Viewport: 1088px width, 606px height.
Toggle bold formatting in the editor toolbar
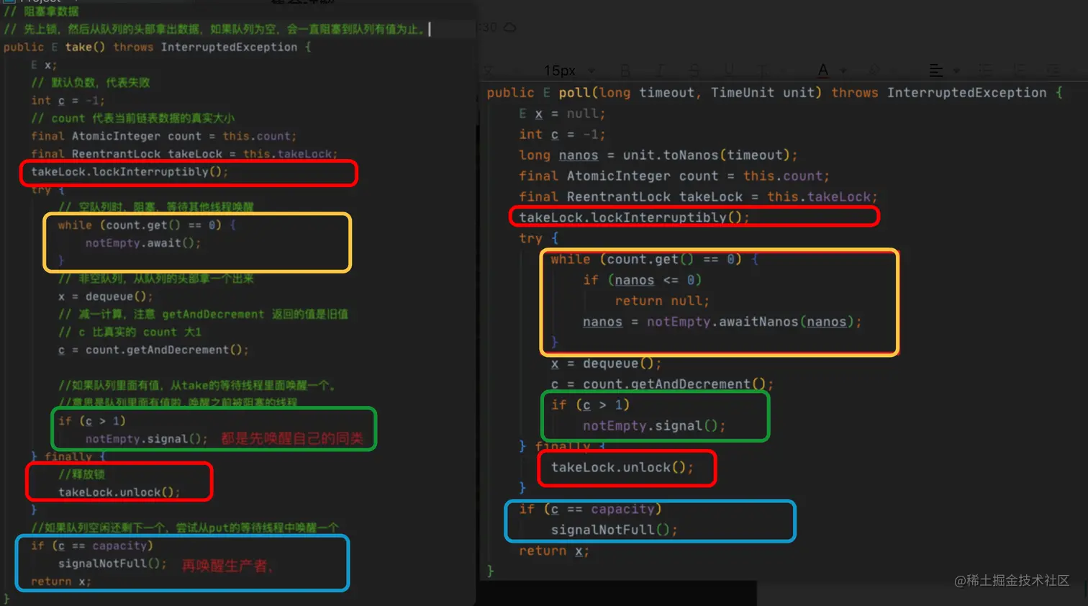(x=625, y=71)
